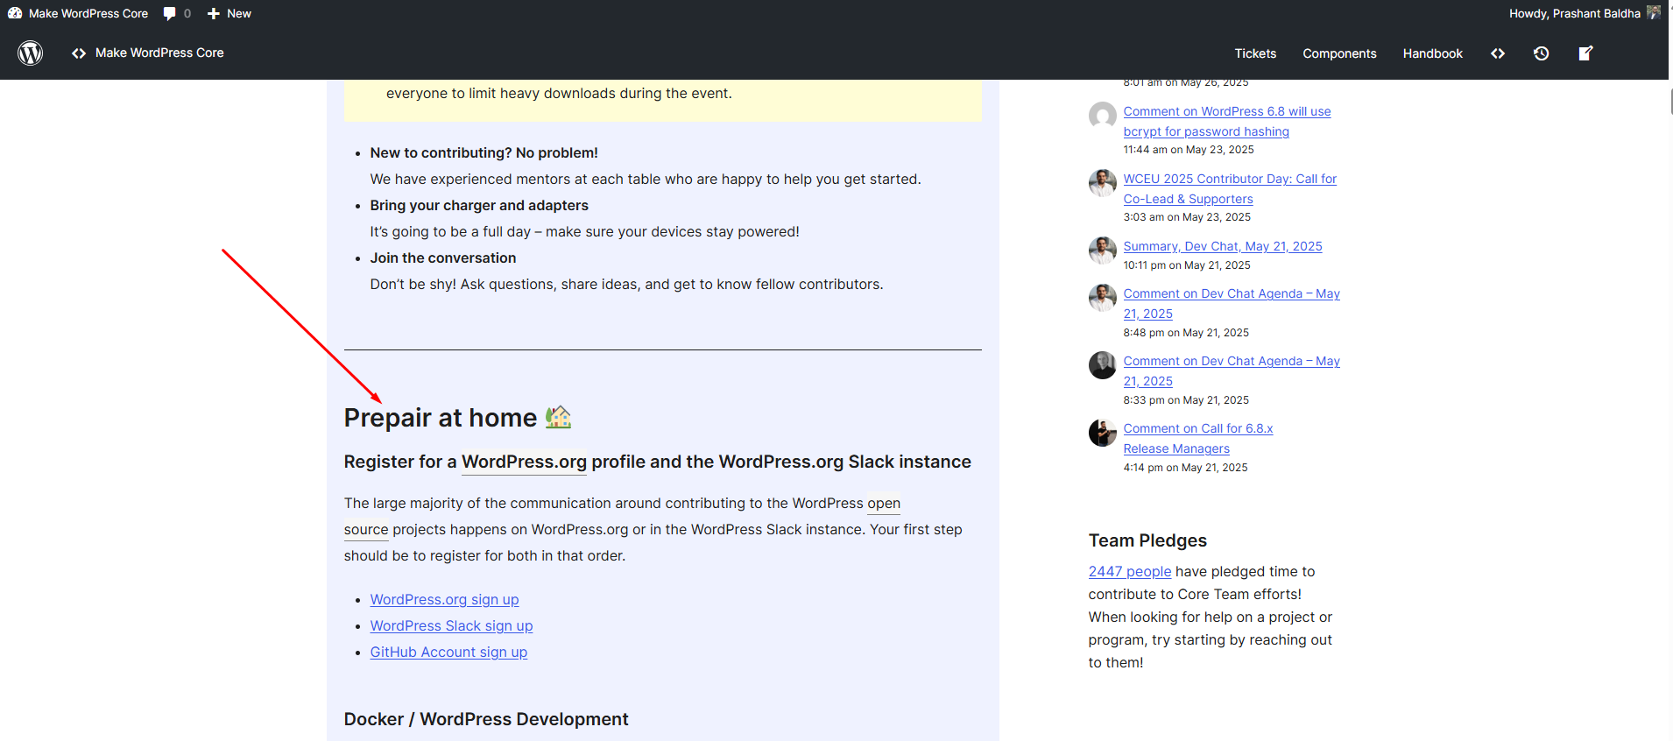Open the history clock icon in header
The width and height of the screenshot is (1673, 741).
tap(1542, 53)
